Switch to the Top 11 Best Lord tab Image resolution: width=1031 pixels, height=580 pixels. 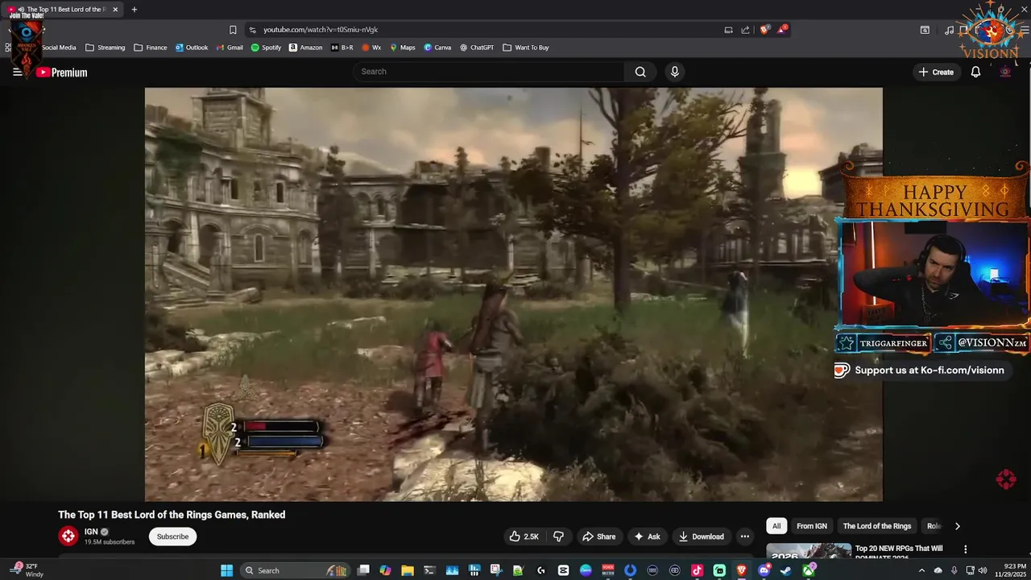63,10
